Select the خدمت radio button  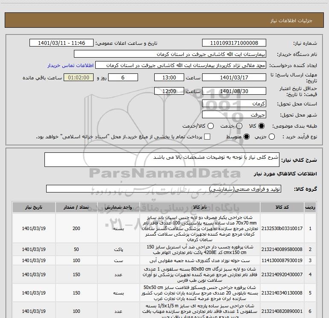coord(239,126)
